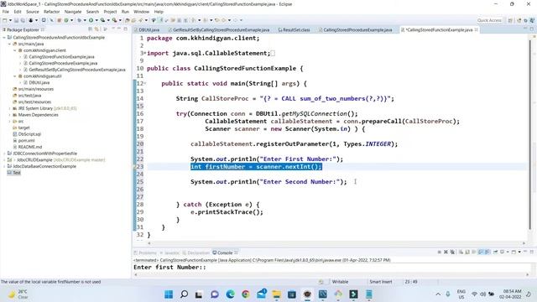Click the New file toolbar icon

(5, 20)
